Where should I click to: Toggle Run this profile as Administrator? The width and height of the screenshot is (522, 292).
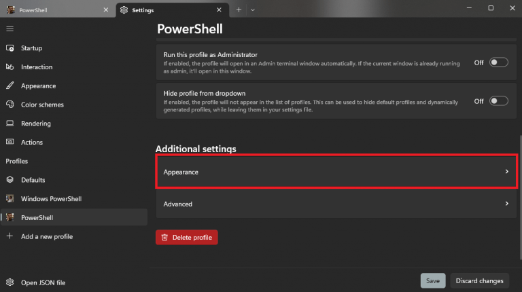pos(498,62)
